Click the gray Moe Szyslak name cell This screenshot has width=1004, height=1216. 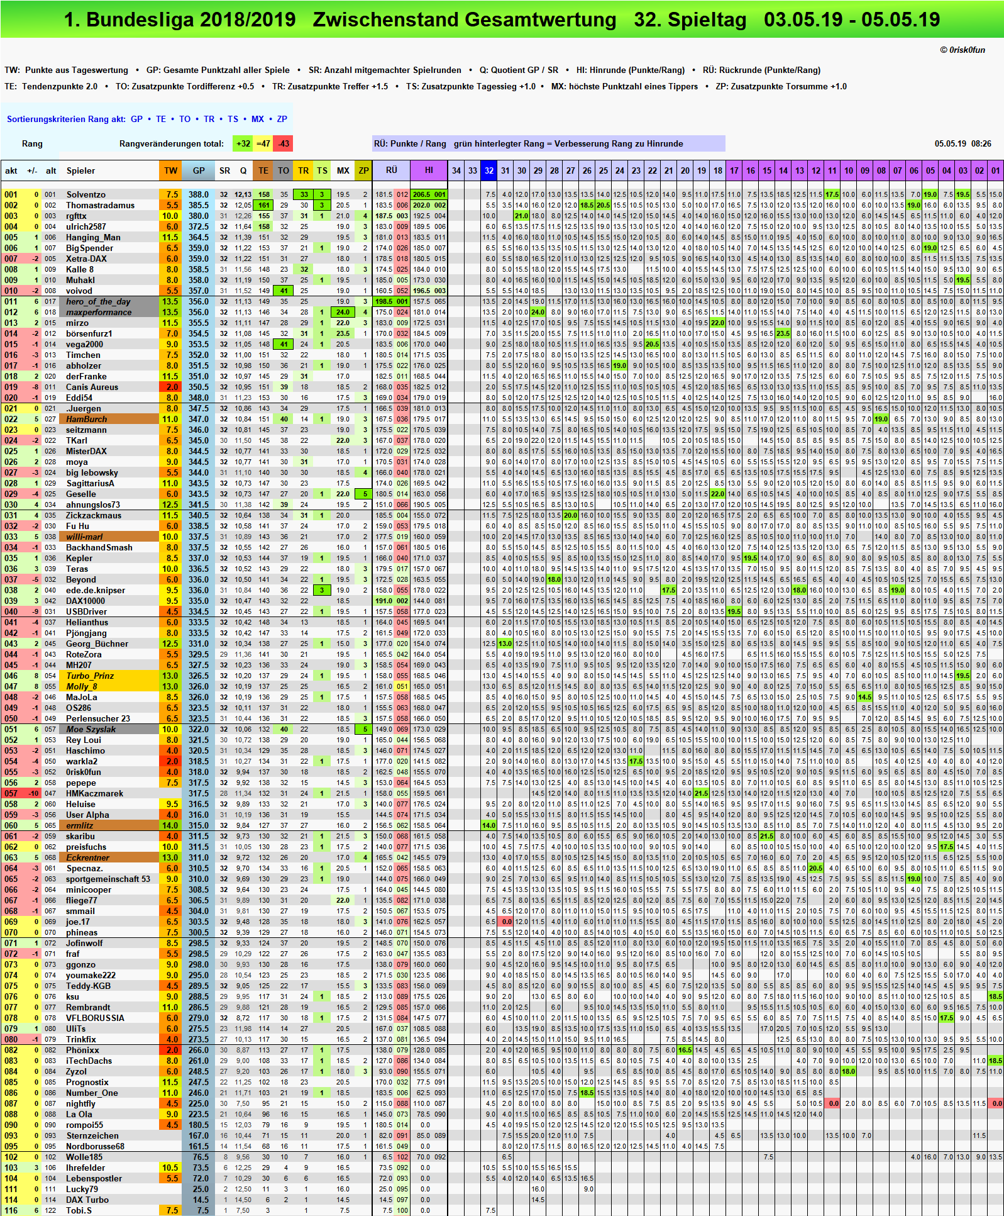109,729
